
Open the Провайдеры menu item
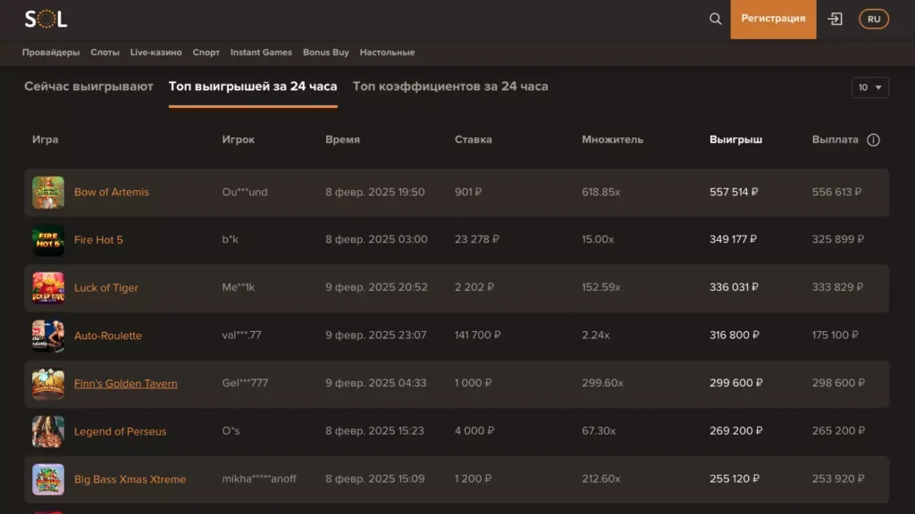(51, 53)
